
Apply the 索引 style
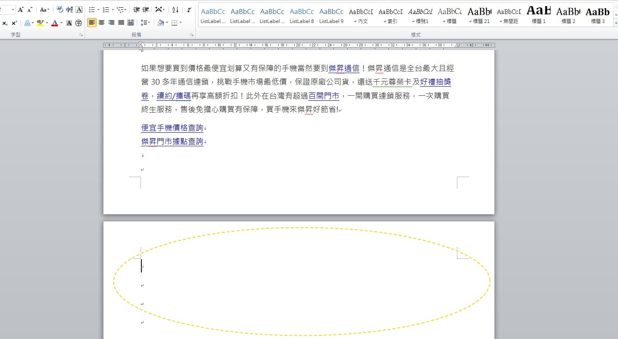pyautogui.click(x=390, y=16)
